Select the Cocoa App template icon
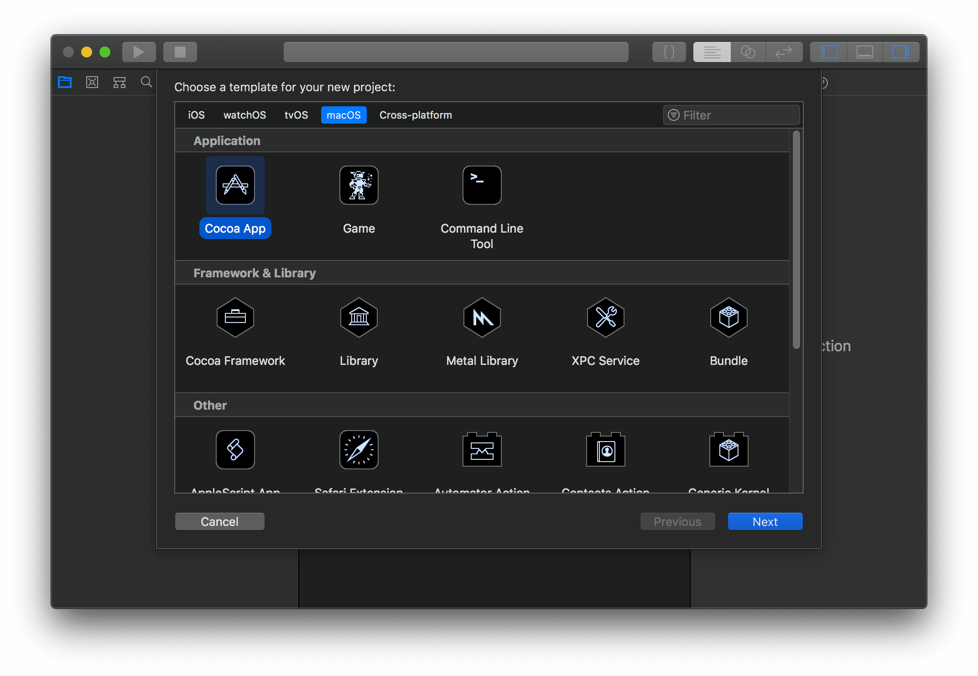978x676 pixels. point(235,185)
